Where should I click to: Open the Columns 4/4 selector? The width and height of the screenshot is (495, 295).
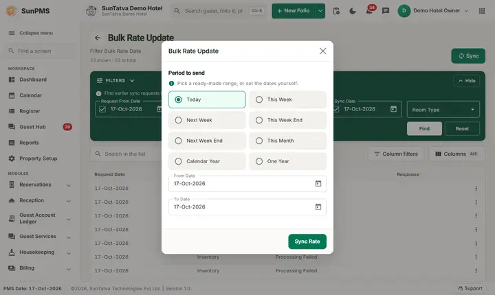click(x=456, y=154)
